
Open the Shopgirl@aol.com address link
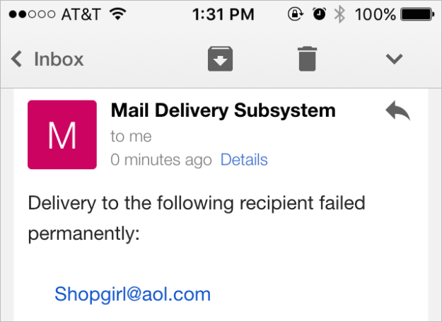point(132,294)
